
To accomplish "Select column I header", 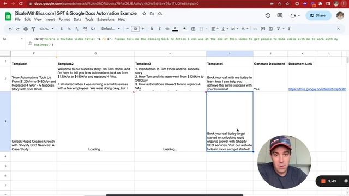I will click(x=230, y=53).
